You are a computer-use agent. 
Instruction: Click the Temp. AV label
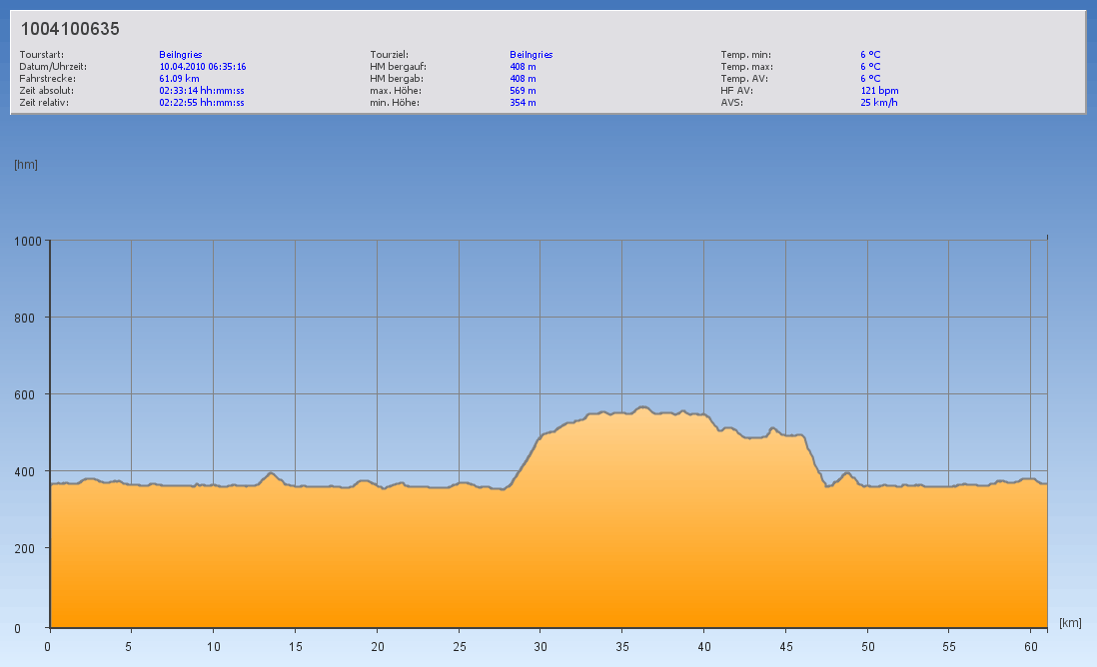[x=743, y=79]
